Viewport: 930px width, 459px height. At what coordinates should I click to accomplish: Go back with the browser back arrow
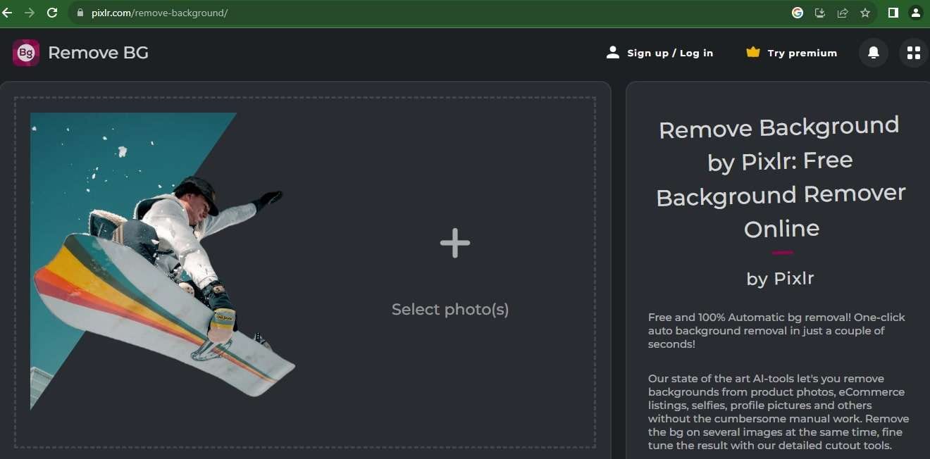point(7,13)
